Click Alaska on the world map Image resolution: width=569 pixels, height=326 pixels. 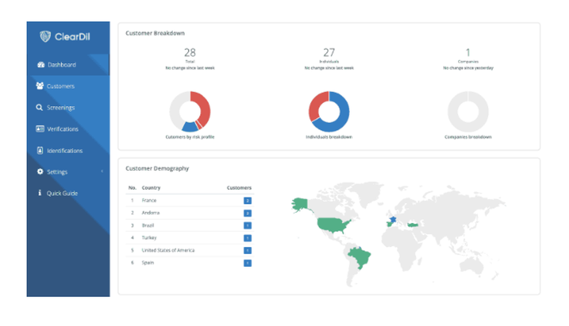click(x=300, y=204)
